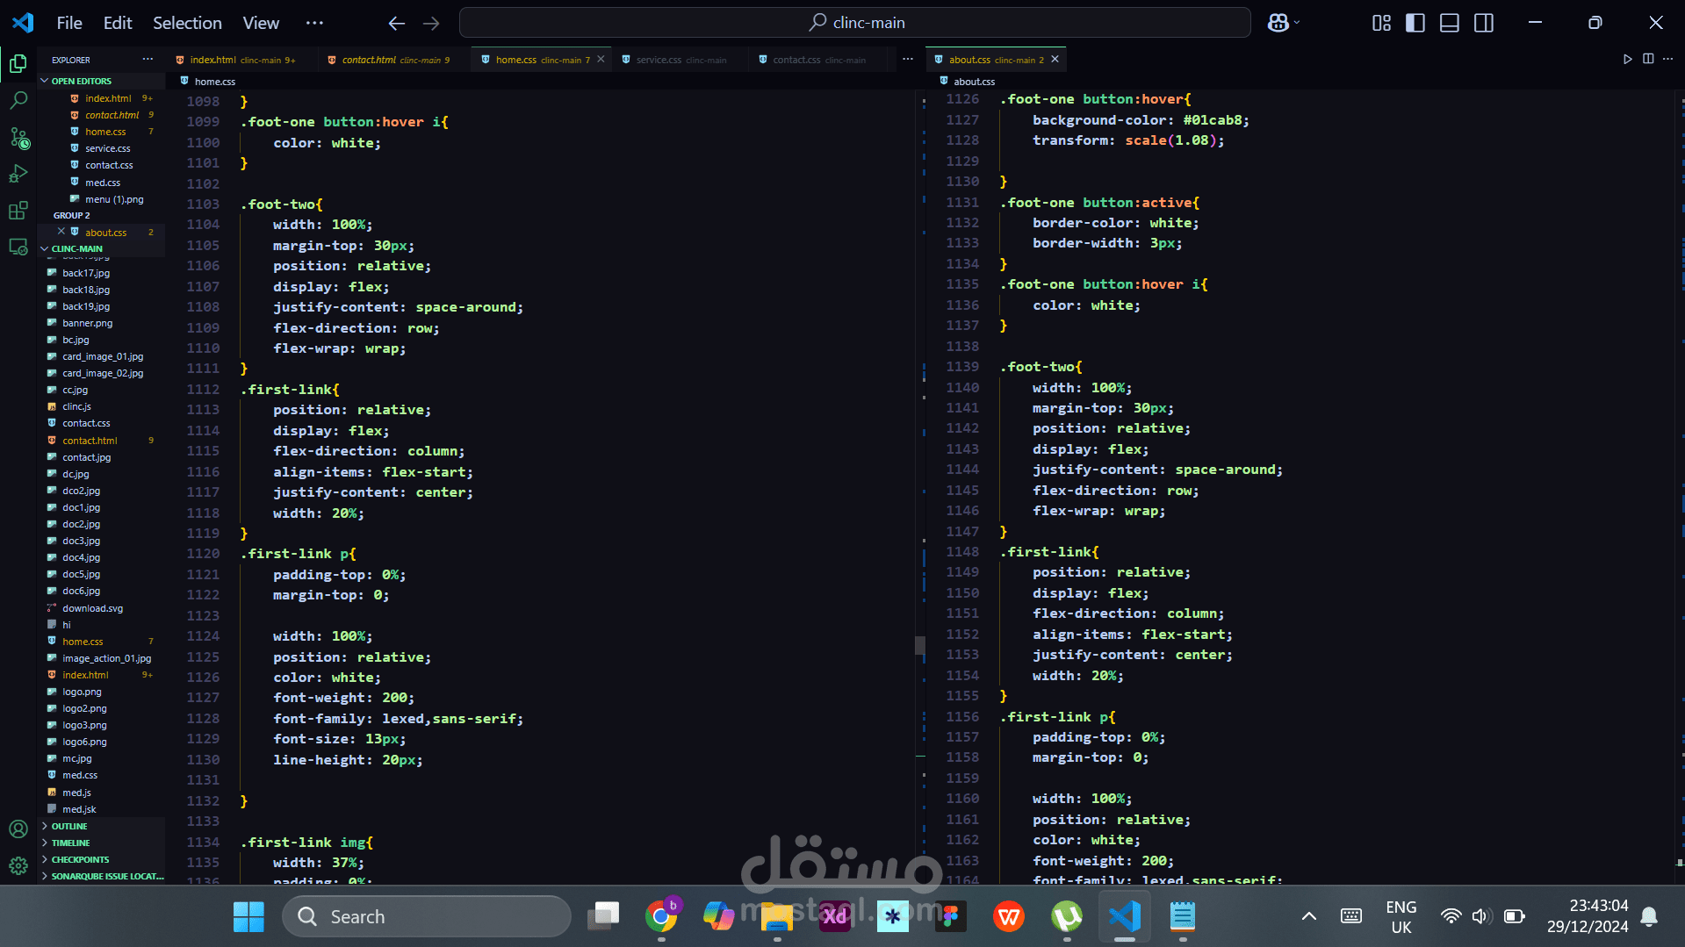This screenshot has height=947, width=1685.
Task: Toggle the primary side bar
Action: coord(1415,23)
